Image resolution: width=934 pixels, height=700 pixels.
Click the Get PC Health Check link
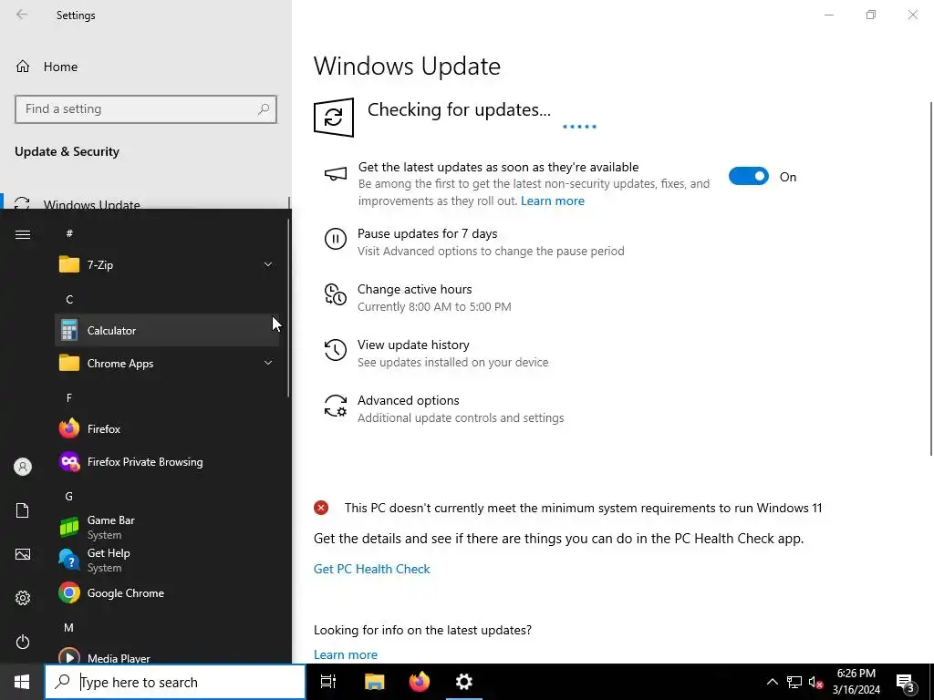coord(372,569)
